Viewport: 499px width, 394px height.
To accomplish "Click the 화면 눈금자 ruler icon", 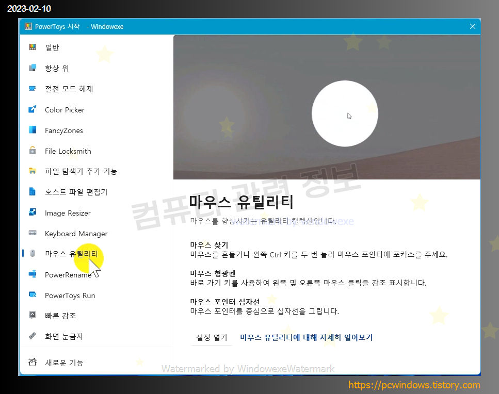I will tap(33, 336).
